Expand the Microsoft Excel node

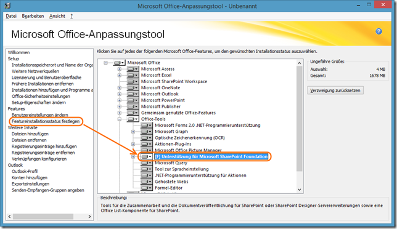119,75
